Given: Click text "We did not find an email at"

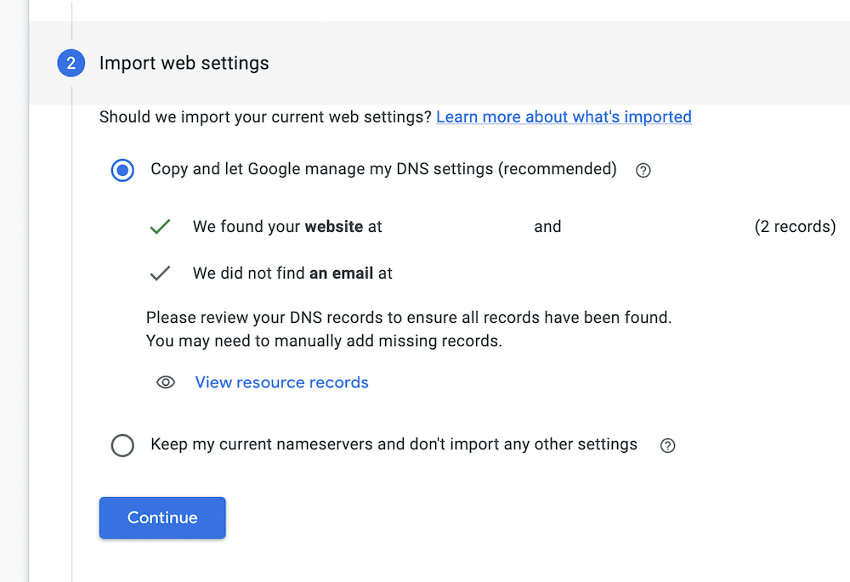Looking at the screenshot, I should point(292,273).
